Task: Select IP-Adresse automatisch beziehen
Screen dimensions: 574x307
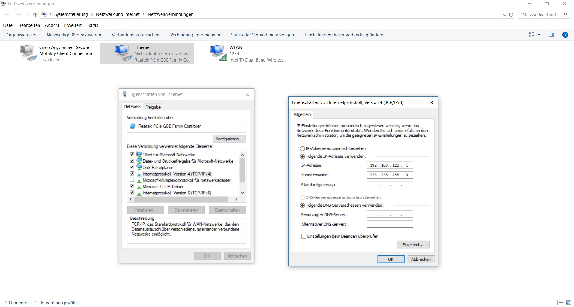Action: pos(303,148)
